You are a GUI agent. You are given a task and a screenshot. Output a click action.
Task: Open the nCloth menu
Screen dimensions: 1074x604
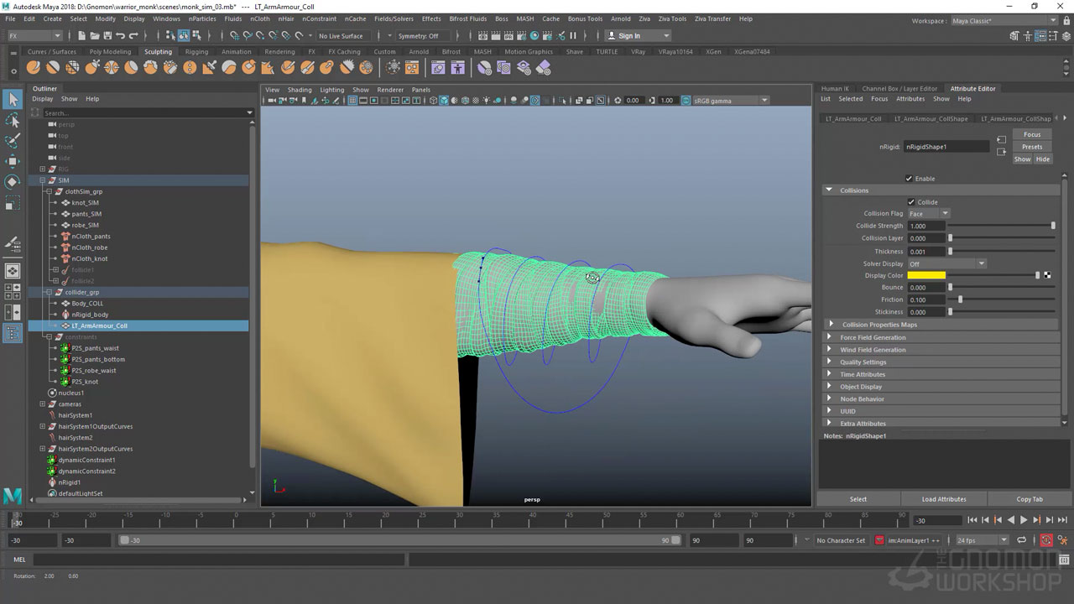[260, 18]
